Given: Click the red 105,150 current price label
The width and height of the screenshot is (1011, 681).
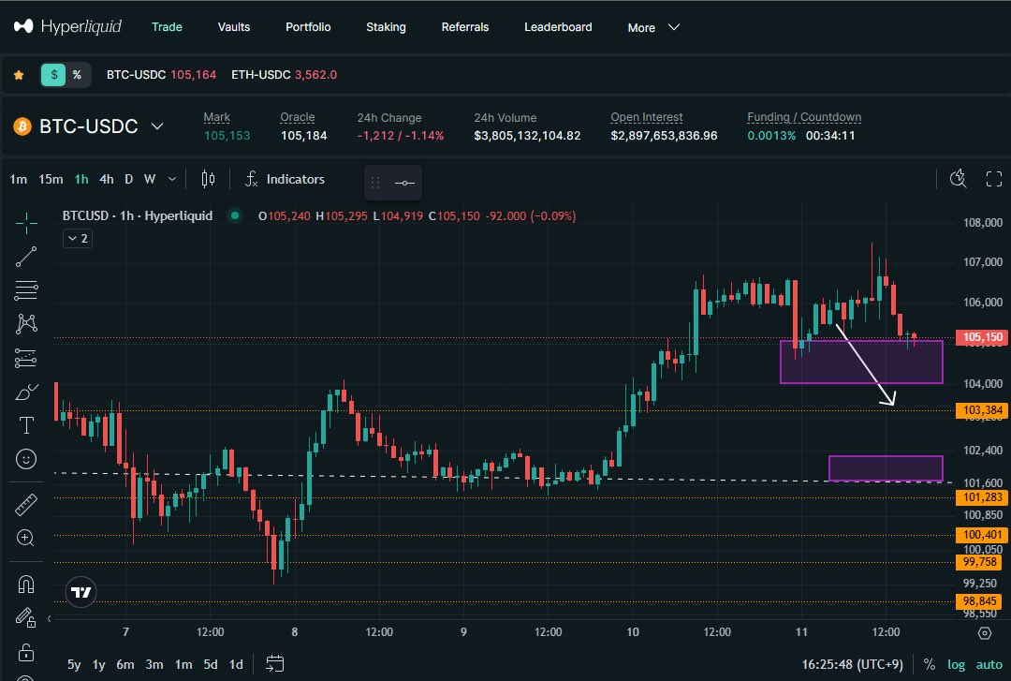Looking at the screenshot, I should point(981,337).
